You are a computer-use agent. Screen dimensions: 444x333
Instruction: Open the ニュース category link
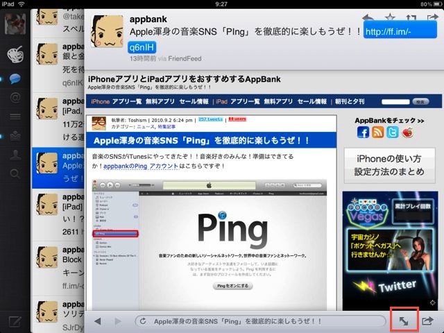(x=146, y=127)
